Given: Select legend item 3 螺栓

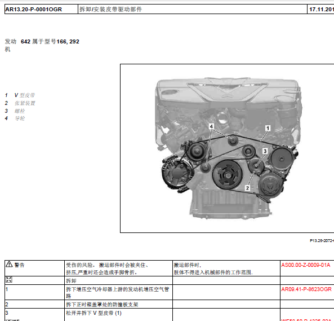Looking at the screenshot, I should click(x=15, y=111).
